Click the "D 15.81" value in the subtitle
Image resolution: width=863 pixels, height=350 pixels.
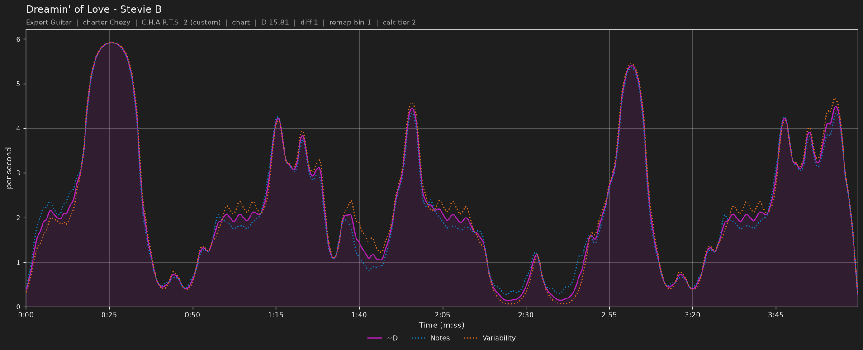tap(275, 23)
